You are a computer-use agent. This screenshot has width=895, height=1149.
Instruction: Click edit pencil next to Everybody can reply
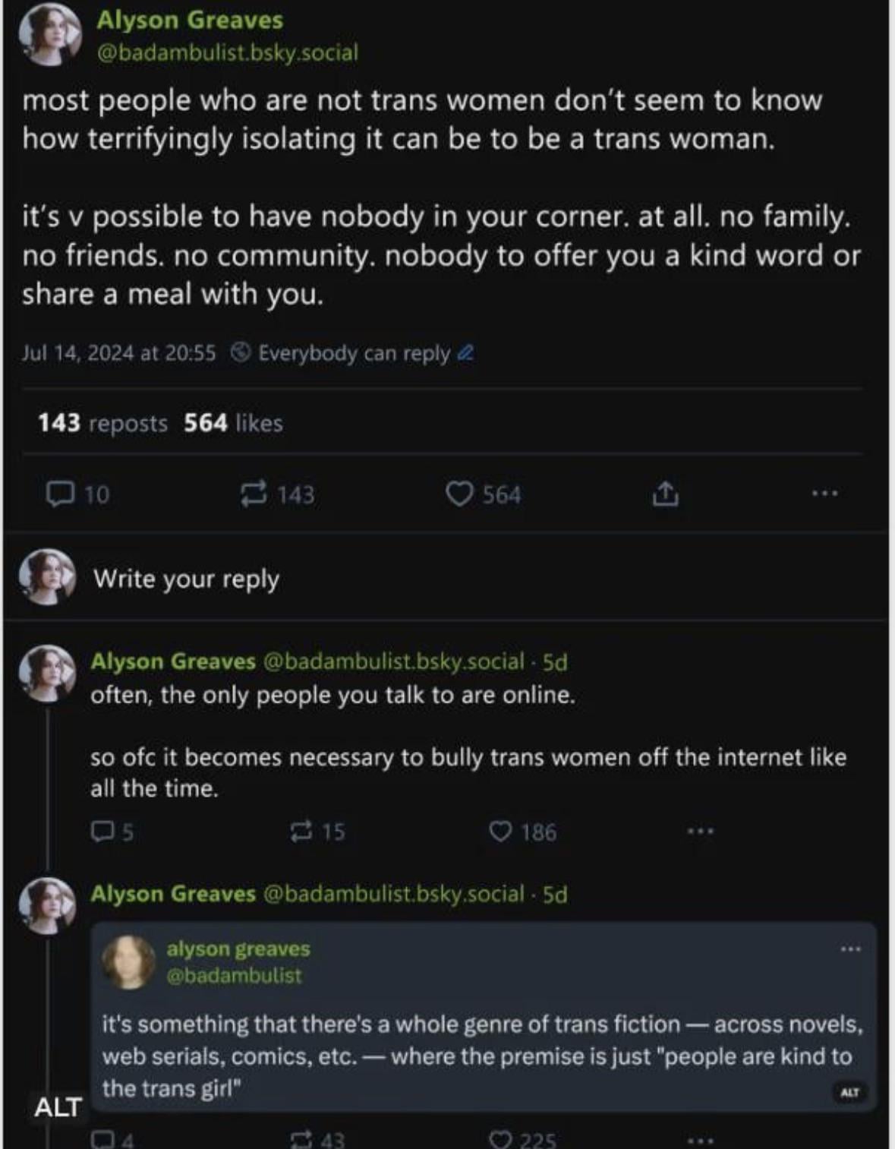(466, 353)
